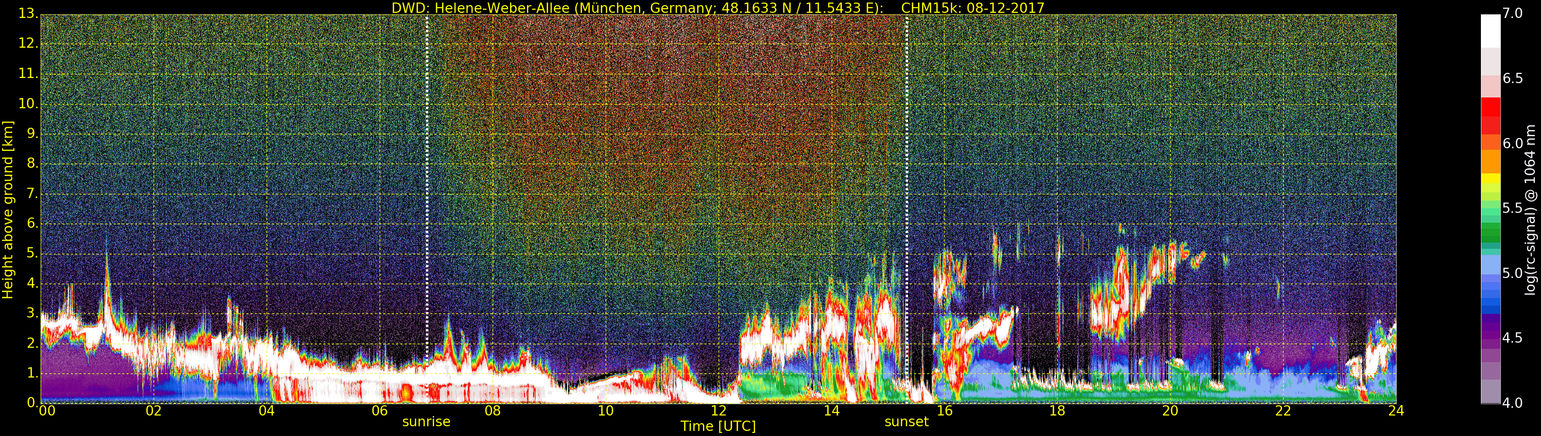This screenshot has height=436, width=1541.
Task: Click the "sunset" label below the time axis
Action: (x=906, y=422)
